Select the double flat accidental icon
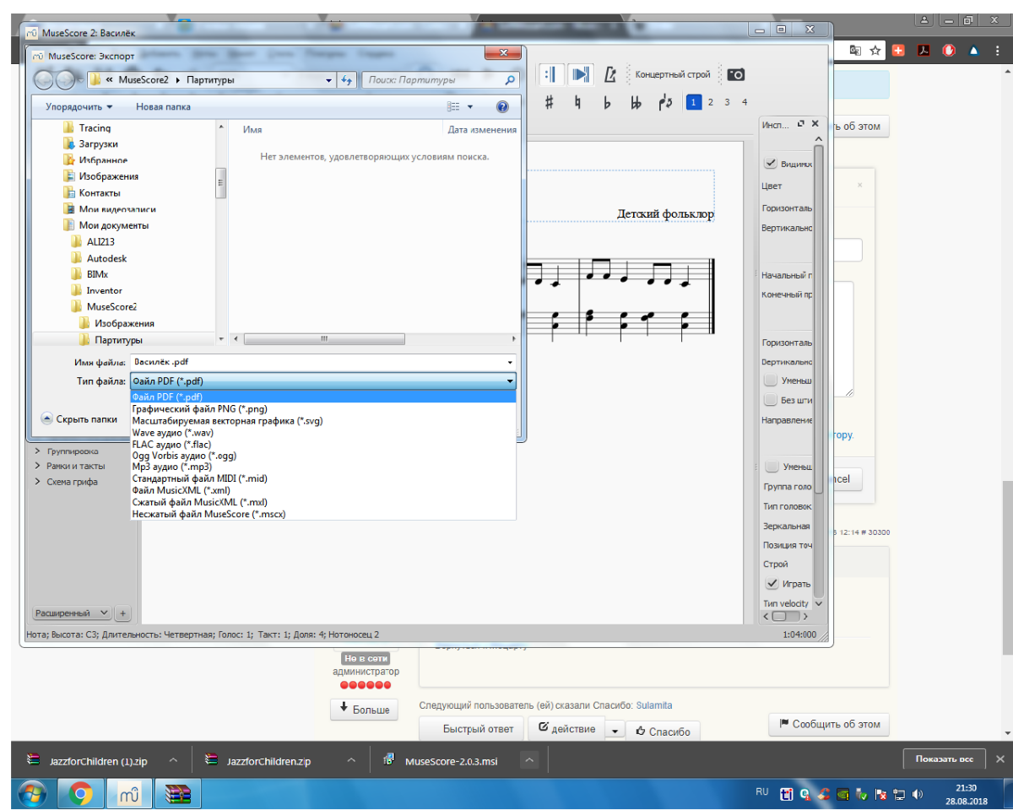 click(636, 102)
